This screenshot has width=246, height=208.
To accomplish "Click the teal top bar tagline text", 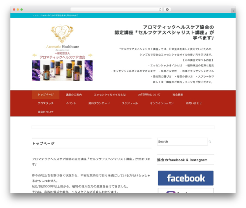I will (x=55, y=15).
